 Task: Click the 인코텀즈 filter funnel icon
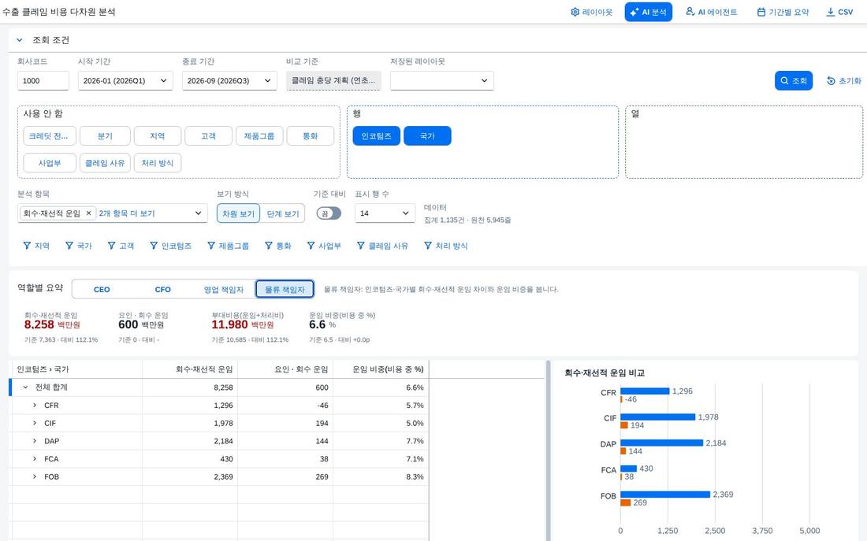154,246
